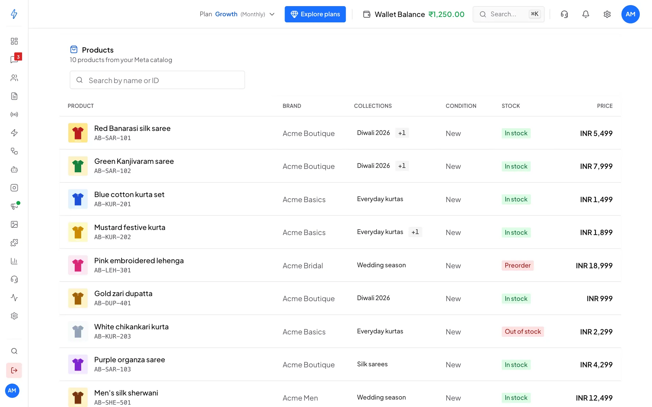Click the red logout icon in sidebar
This screenshot has height=407, width=652.
click(x=14, y=370)
